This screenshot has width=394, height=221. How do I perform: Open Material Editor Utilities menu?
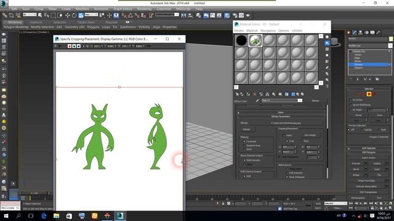[x=297, y=31]
